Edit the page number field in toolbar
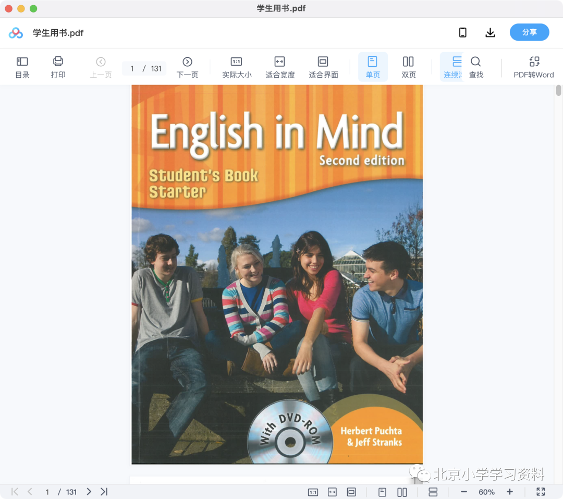The height and width of the screenshot is (499, 563). tap(132, 69)
